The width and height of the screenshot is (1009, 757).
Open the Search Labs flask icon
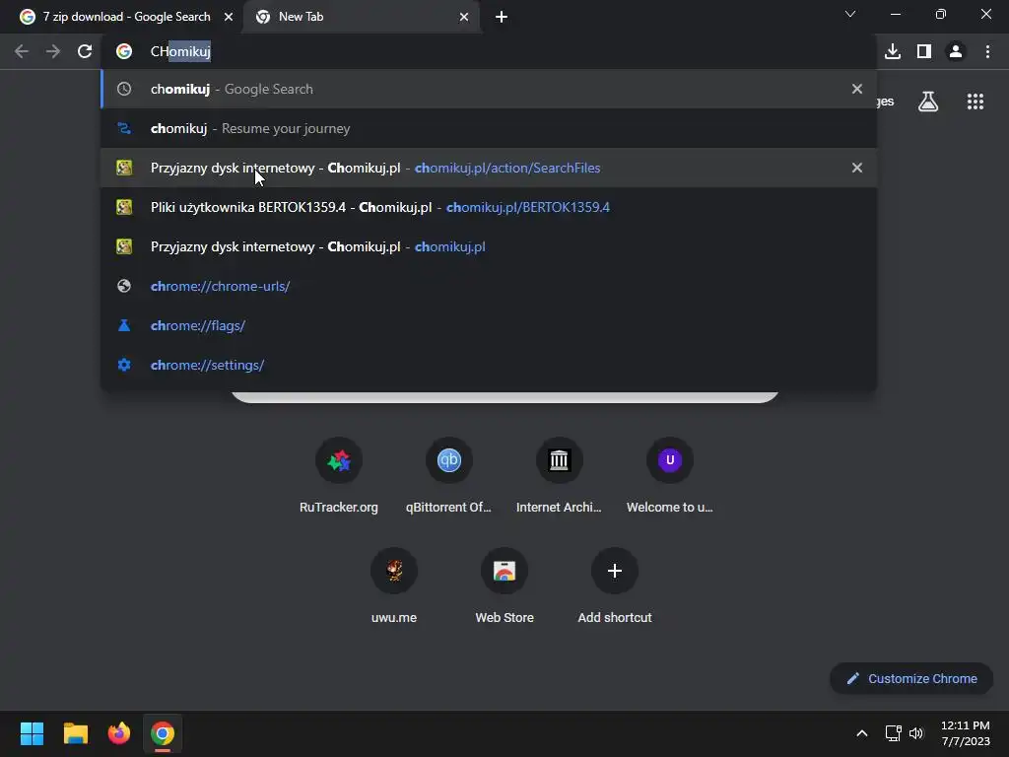click(928, 102)
